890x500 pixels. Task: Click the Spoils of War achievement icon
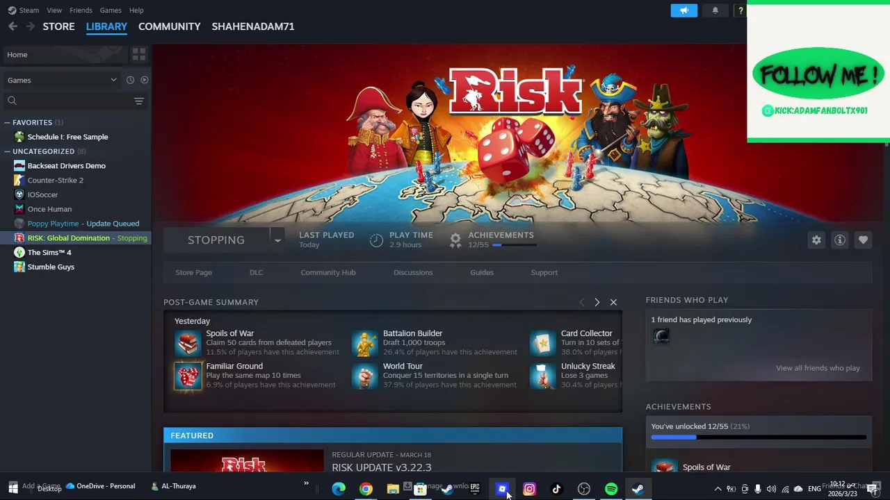tap(188, 343)
